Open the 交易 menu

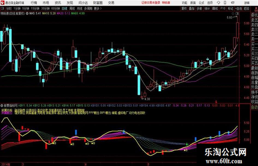click(111, 3)
